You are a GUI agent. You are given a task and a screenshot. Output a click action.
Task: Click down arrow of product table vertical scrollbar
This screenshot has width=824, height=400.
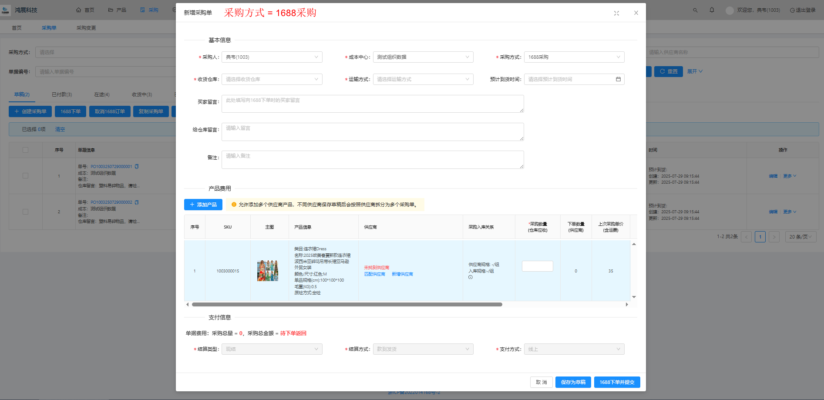[x=634, y=297]
